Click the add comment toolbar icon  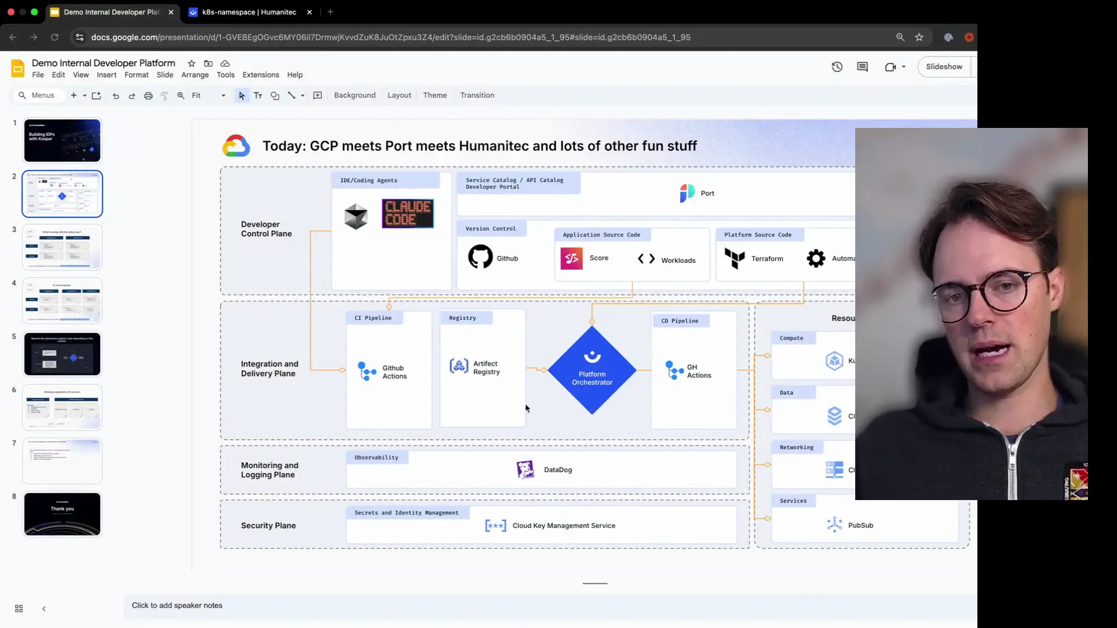pyautogui.click(x=318, y=96)
